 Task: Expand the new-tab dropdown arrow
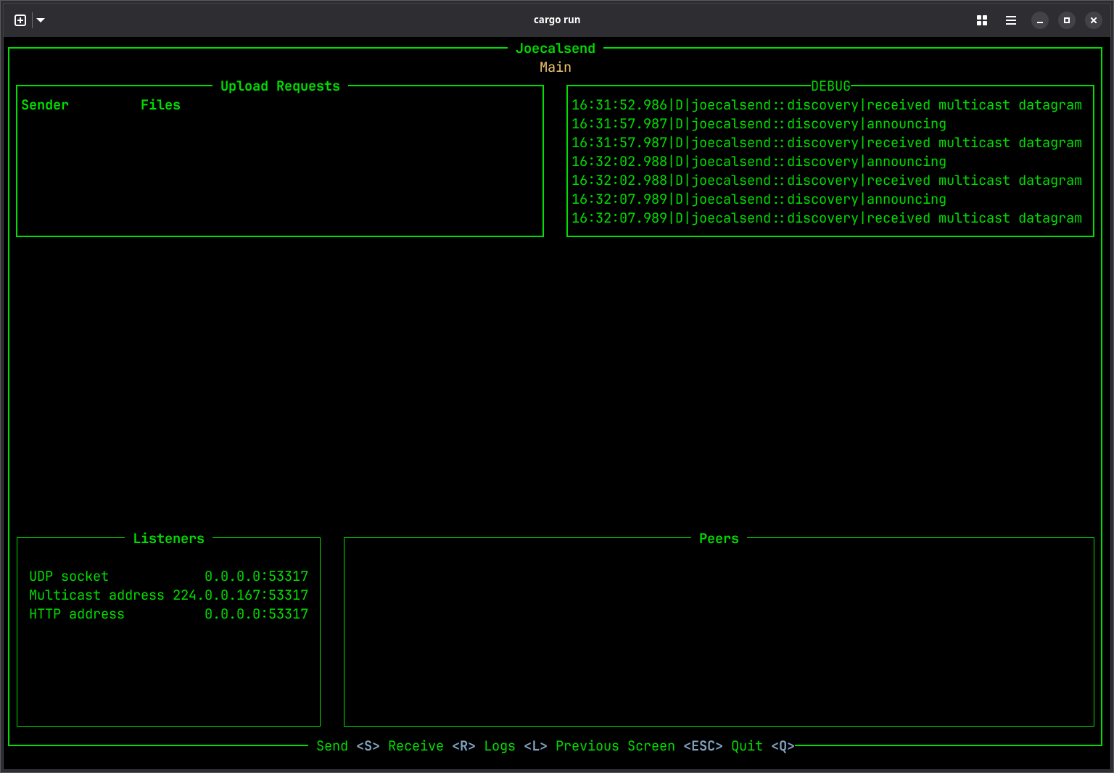(41, 20)
